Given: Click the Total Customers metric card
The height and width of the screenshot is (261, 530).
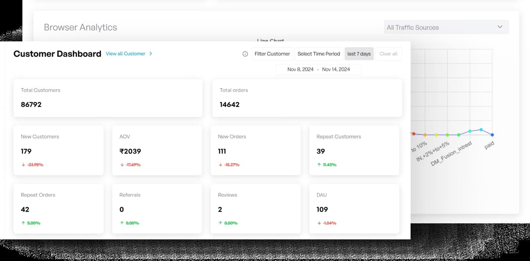Looking at the screenshot, I should 108,98.
